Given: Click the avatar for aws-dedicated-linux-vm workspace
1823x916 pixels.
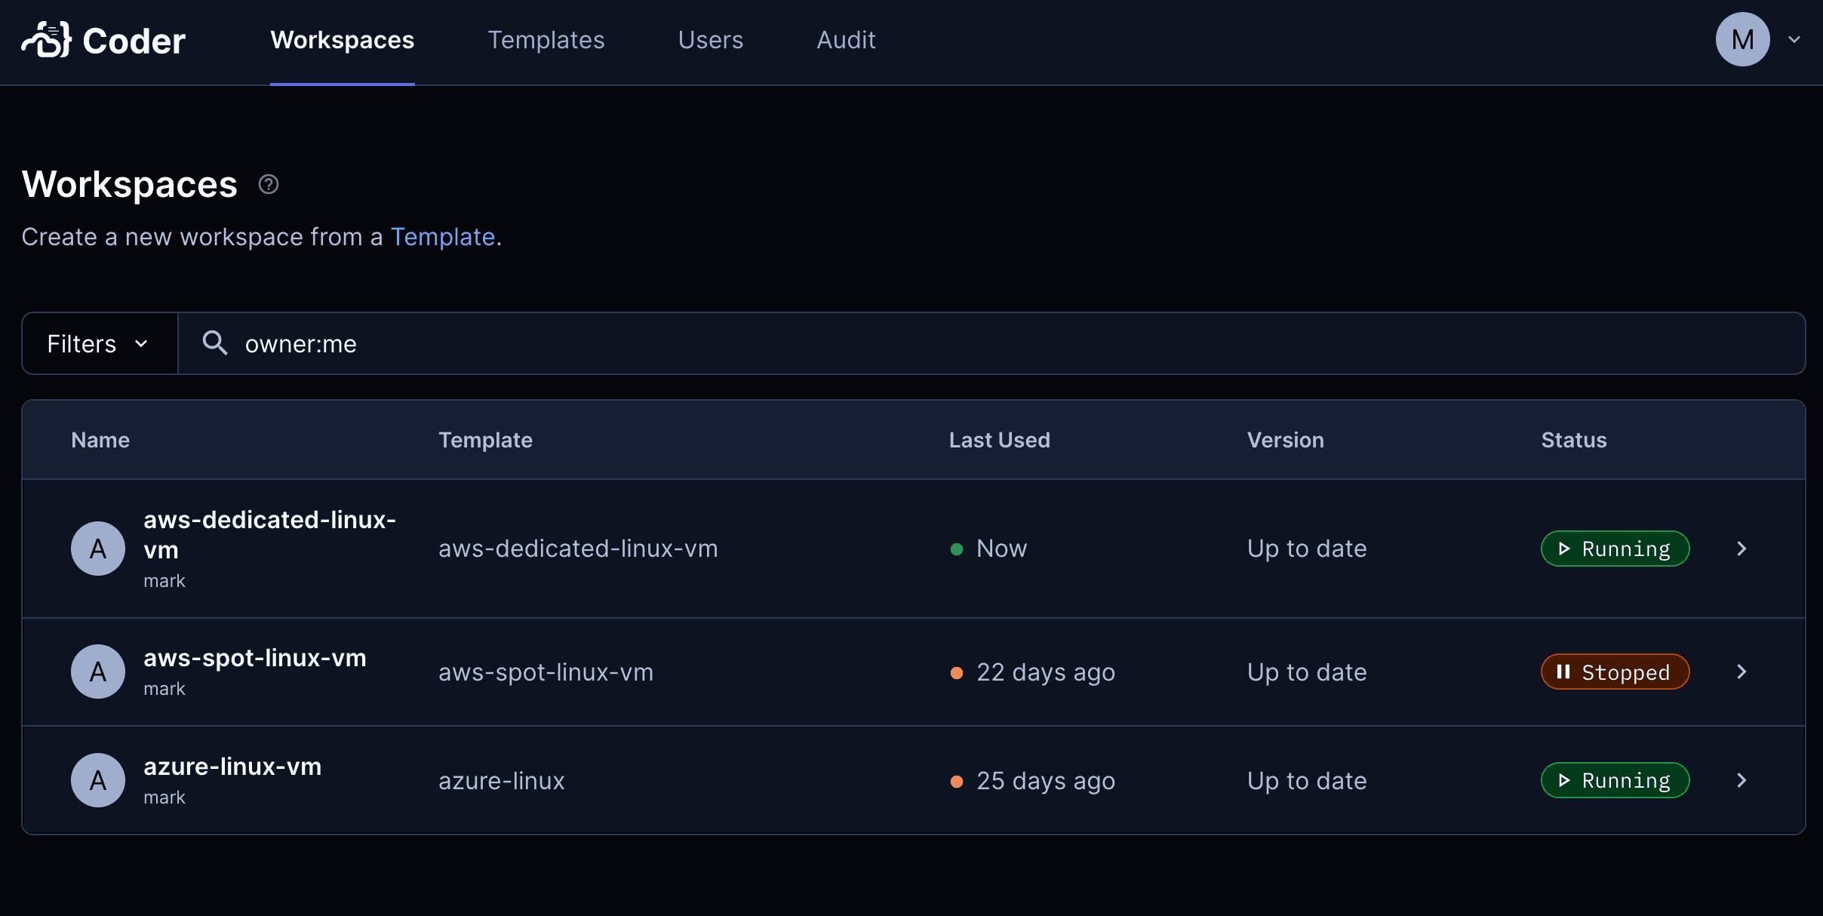Looking at the screenshot, I should pos(98,549).
